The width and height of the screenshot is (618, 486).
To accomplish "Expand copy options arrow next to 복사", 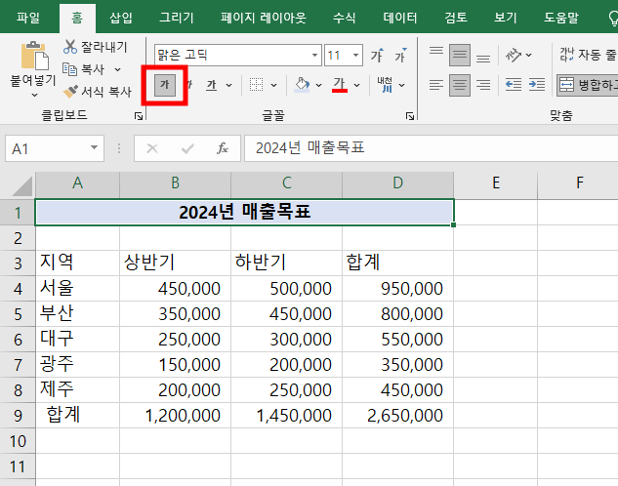I will (117, 69).
